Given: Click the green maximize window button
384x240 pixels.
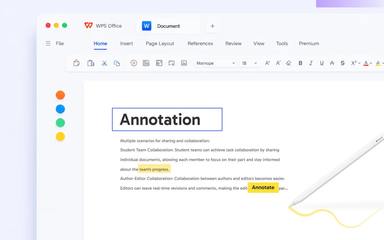Looking at the screenshot, I should (x=64, y=25).
